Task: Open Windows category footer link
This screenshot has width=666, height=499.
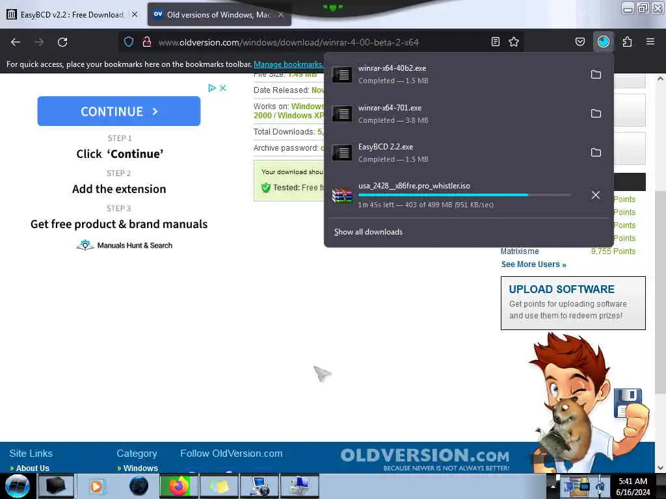Action: [140, 468]
